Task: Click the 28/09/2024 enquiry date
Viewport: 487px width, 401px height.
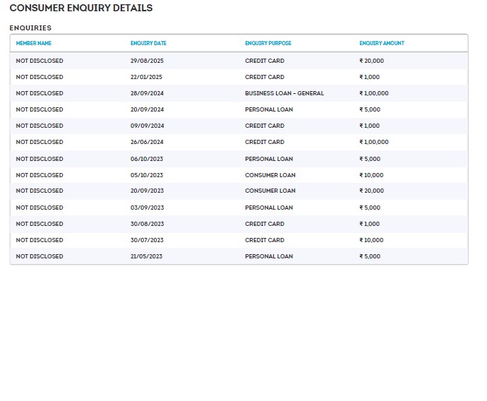Action: [147, 93]
